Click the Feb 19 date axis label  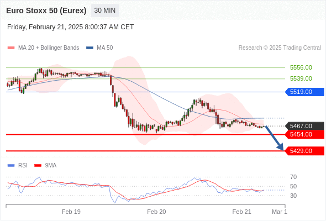point(71,212)
